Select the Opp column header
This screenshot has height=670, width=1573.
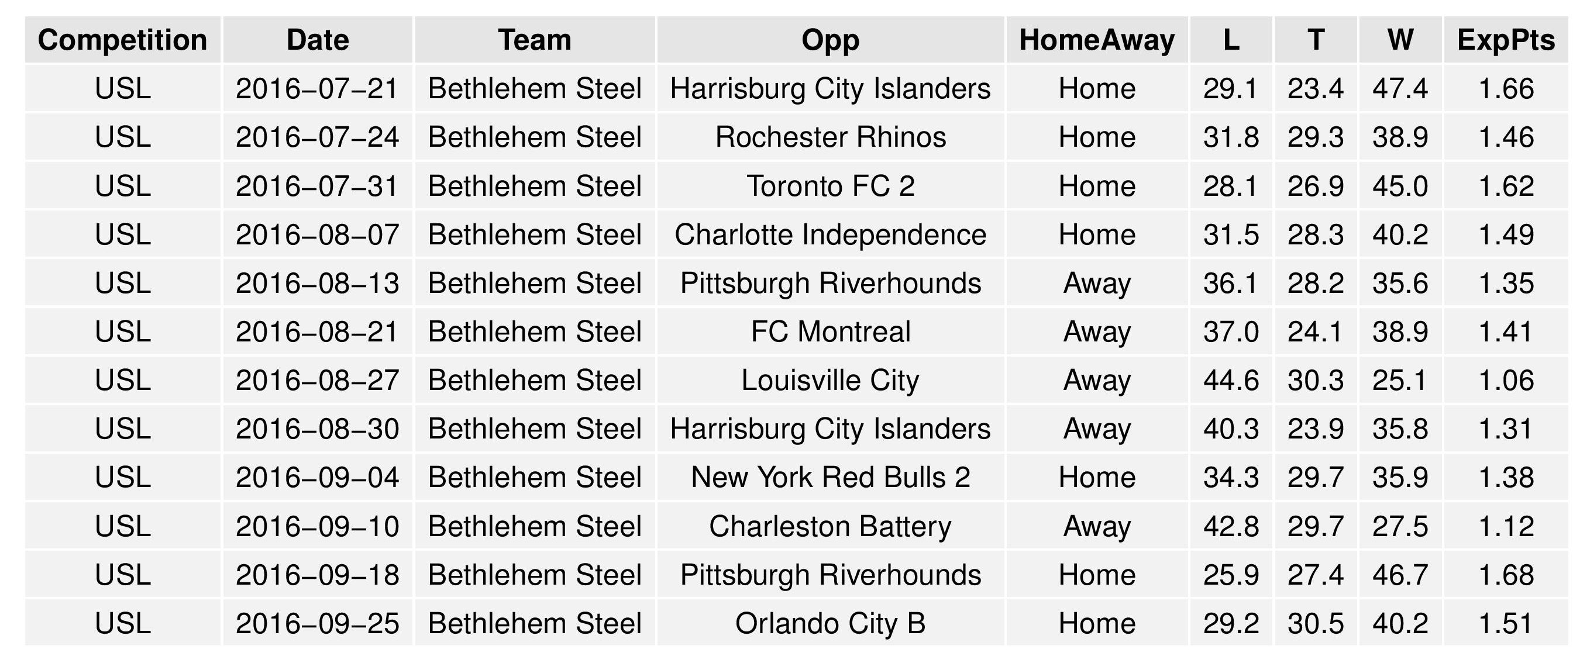tap(831, 40)
